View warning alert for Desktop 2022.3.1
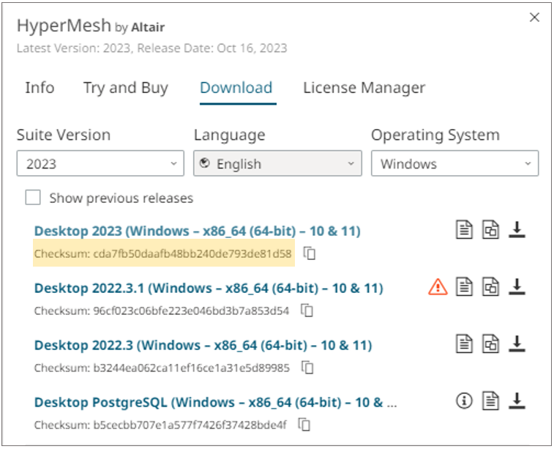The image size is (554, 449). [x=438, y=286]
